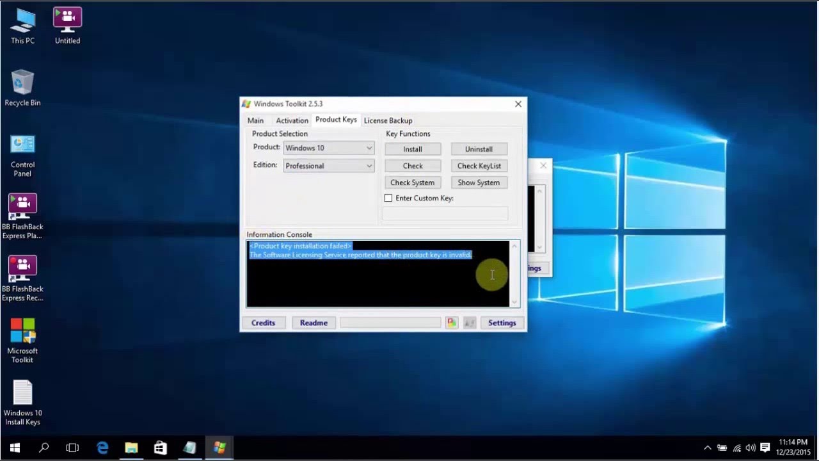Screen dimensions: 819x461
Task: Click the Show System button
Action: point(479,182)
